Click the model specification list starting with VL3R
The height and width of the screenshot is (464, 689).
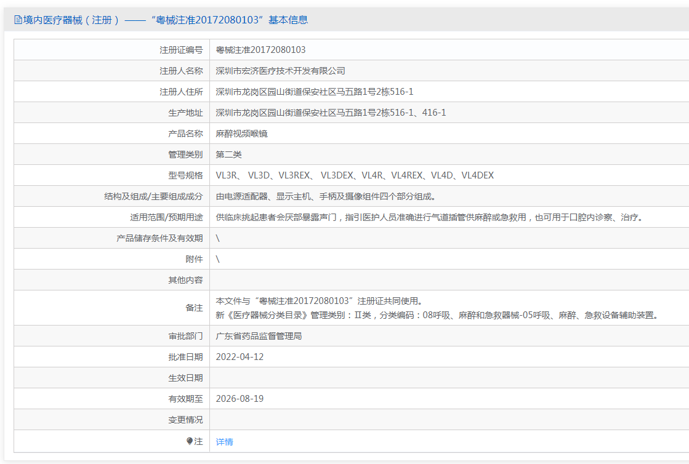click(x=354, y=175)
